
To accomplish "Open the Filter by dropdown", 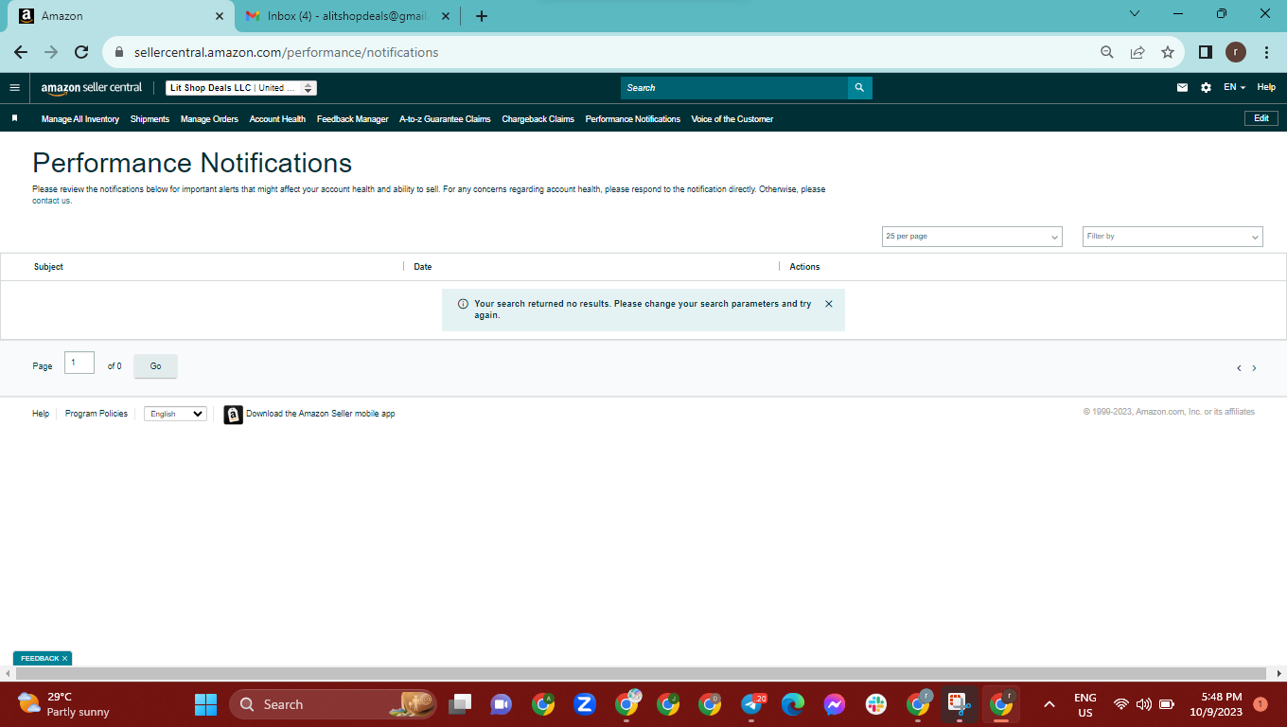I will (x=1172, y=237).
